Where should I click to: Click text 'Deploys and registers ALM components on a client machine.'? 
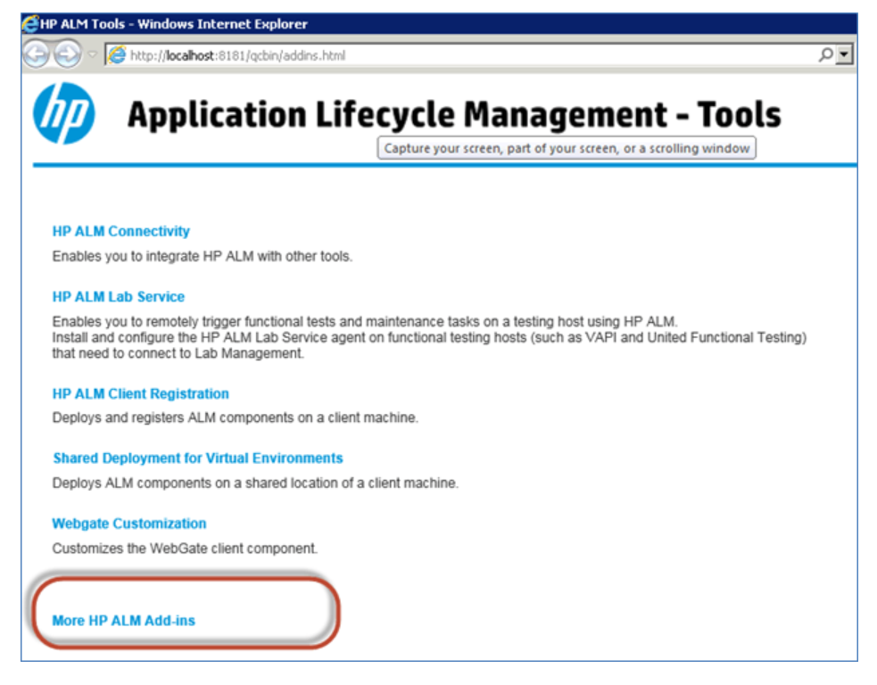click(235, 417)
